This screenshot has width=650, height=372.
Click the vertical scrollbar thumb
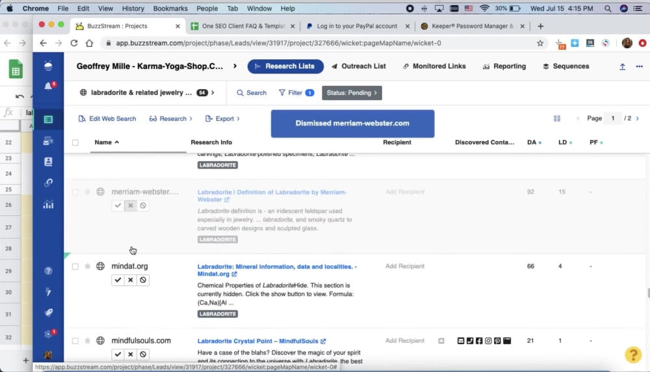[648, 293]
